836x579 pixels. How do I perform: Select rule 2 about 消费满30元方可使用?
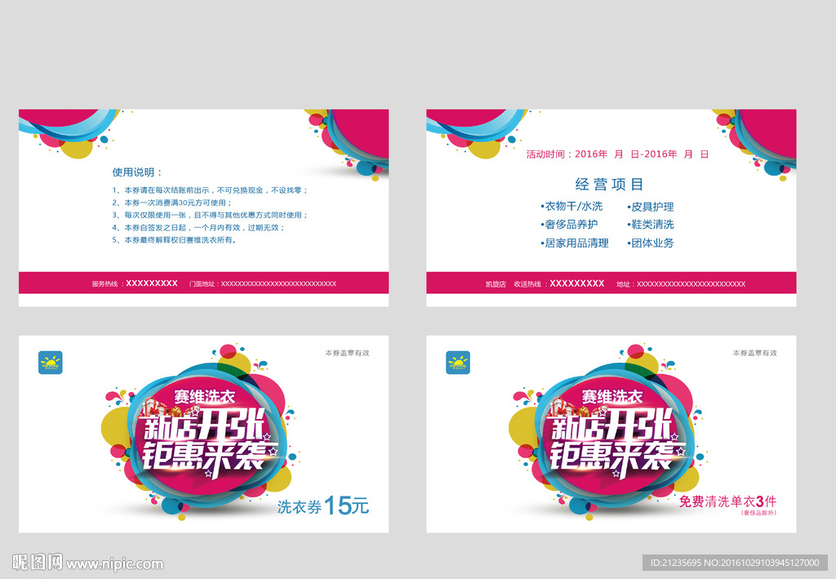click(172, 203)
